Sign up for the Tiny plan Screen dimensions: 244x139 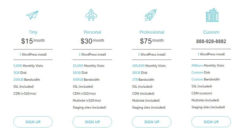[33, 122]
